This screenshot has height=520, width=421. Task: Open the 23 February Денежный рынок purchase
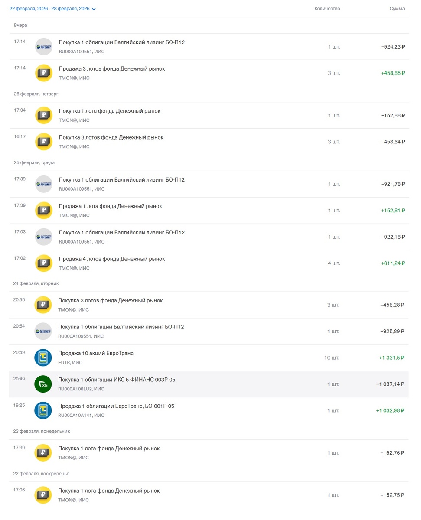coord(109,448)
